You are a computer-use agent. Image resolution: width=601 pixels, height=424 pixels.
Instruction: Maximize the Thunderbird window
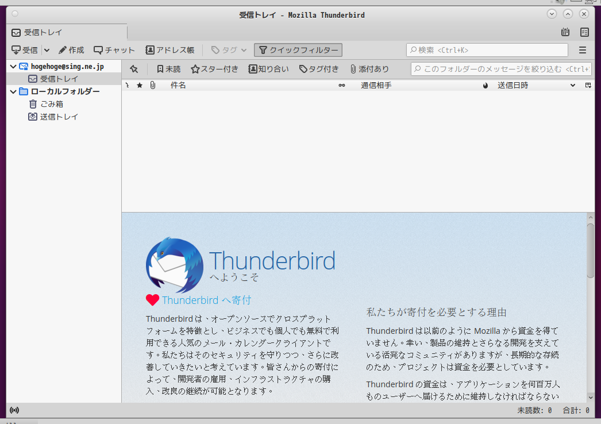568,14
